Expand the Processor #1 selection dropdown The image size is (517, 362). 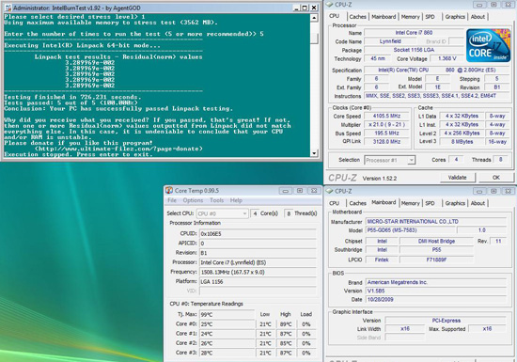click(411, 160)
